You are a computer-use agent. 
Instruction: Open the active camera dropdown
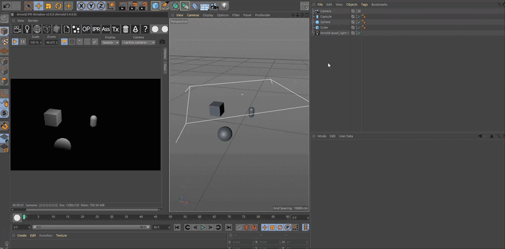tap(138, 42)
